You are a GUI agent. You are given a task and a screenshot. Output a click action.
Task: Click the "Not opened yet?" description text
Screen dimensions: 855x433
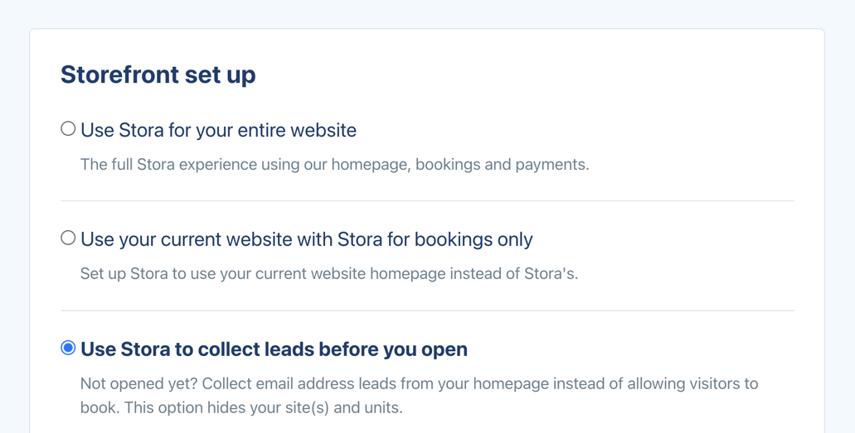[138, 384]
